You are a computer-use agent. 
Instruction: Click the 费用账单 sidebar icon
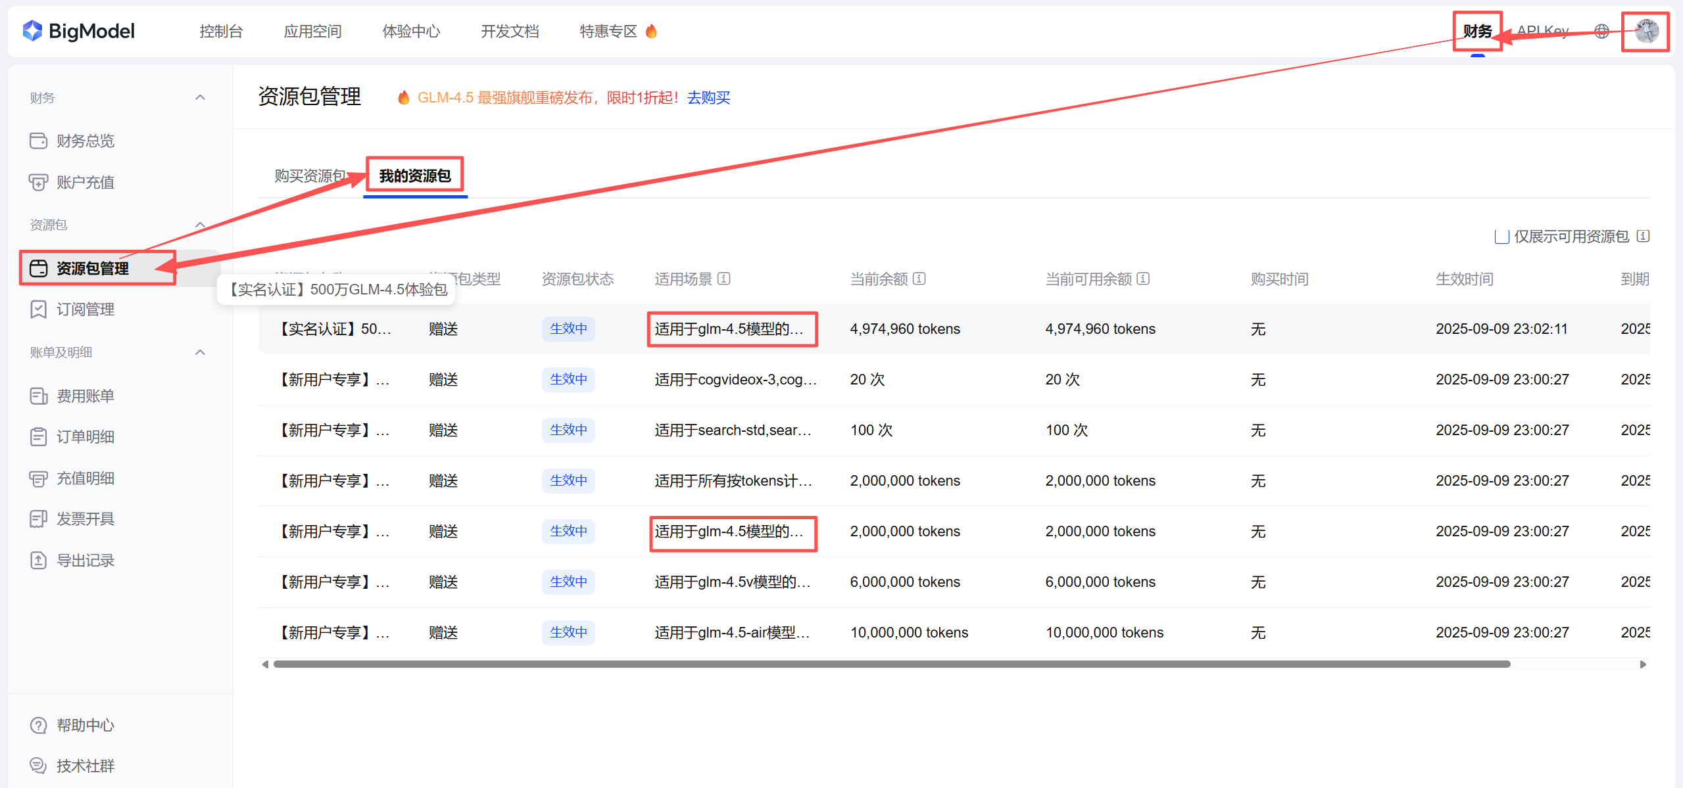[x=39, y=396]
